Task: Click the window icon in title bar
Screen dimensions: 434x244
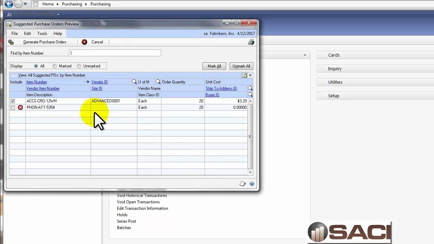Action: tap(9, 24)
